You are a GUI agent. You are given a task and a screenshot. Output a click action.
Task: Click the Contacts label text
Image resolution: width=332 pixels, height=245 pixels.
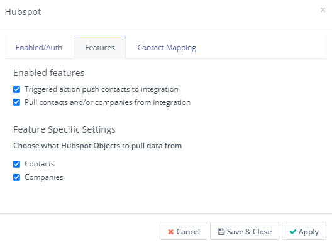40,164
